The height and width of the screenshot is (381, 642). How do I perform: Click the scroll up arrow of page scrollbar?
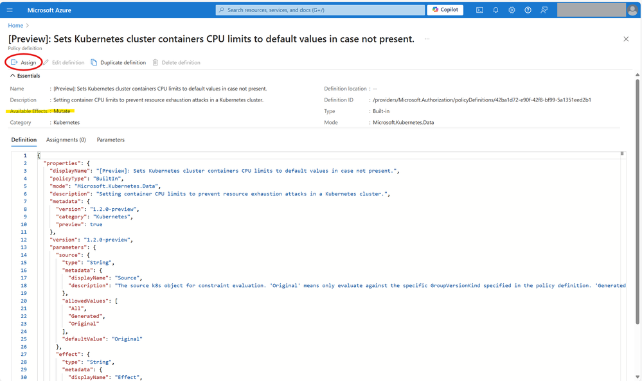pos(637,75)
